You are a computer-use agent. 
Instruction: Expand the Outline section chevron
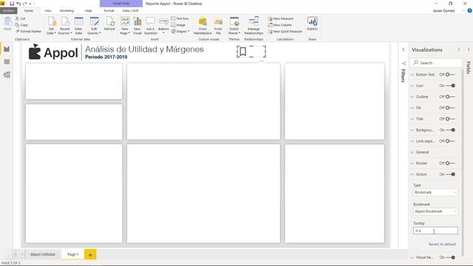tap(412, 97)
